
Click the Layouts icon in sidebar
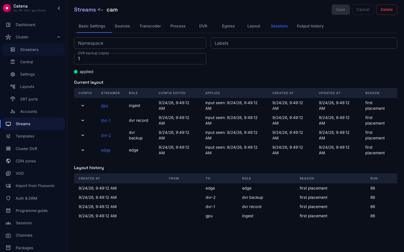[13, 87]
